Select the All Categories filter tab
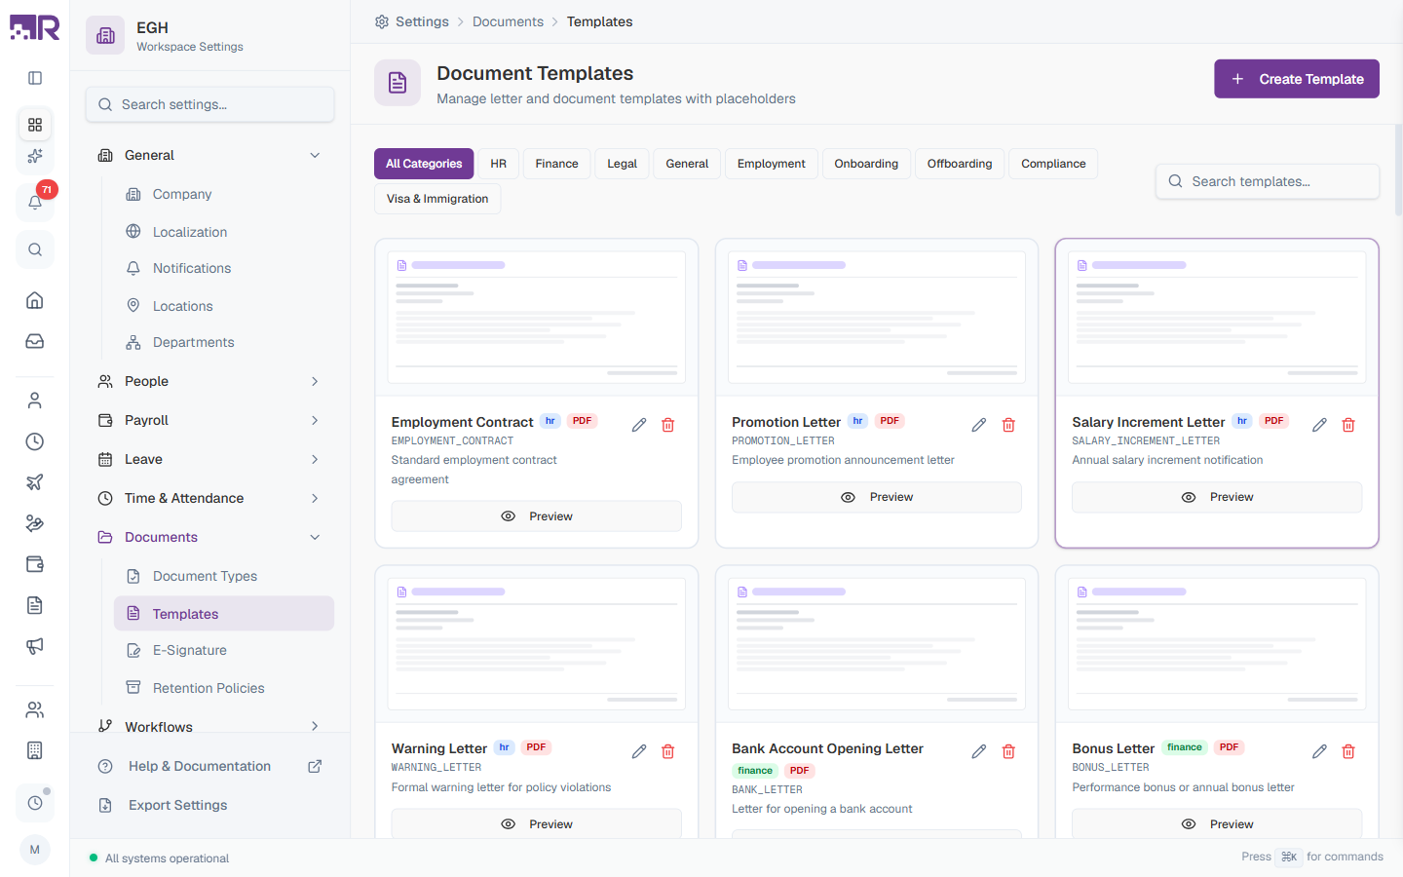The width and height of the screenshot is (1403, 877). [424, 164]
